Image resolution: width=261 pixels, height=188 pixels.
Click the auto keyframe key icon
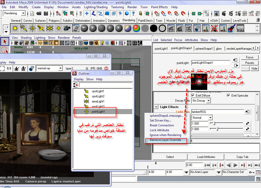(x=252, y=172)
